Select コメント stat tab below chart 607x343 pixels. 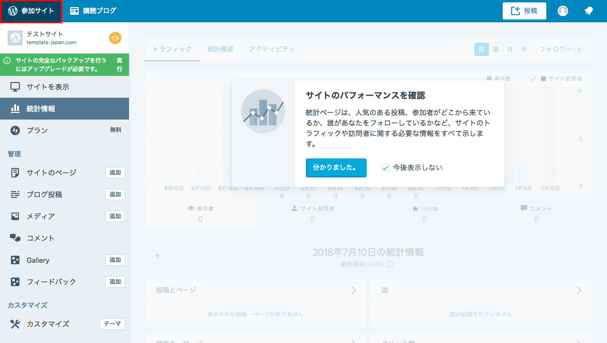(x=536, y=214)
